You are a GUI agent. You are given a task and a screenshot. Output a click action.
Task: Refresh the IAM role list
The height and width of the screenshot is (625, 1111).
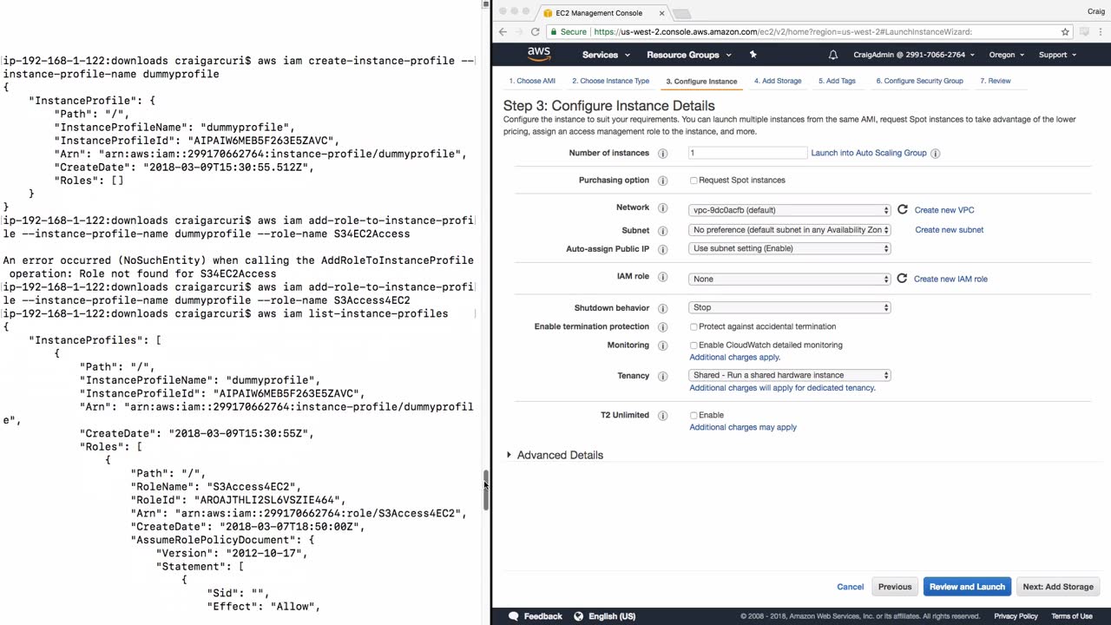point(902,279)
